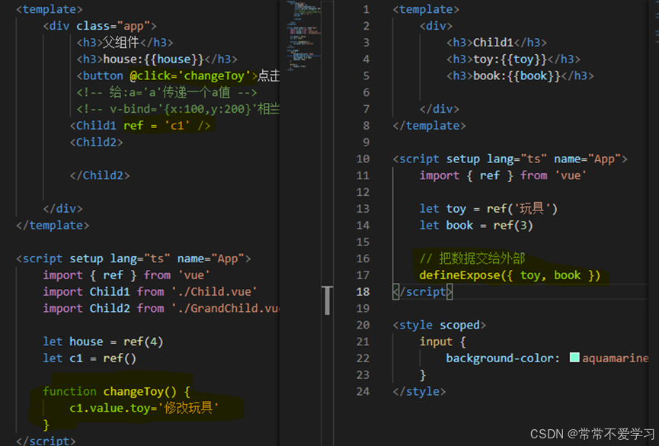Click the @click='changeToy' attribute

[x=190, y=75]
